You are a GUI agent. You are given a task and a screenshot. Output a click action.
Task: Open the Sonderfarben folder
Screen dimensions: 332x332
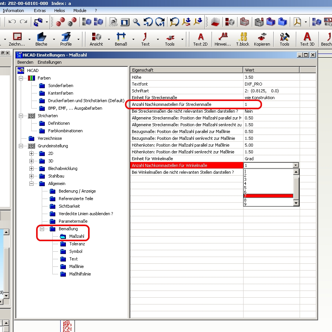[x=61, y=86]
